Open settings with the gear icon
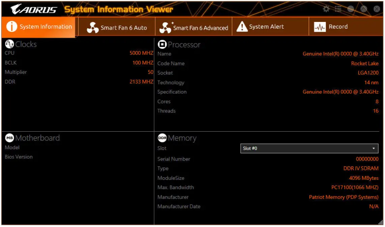 click(326, 9)
